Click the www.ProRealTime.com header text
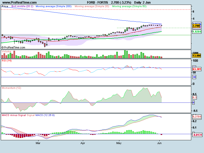Viewport: 204px width, 153px height. click(20, 3)
